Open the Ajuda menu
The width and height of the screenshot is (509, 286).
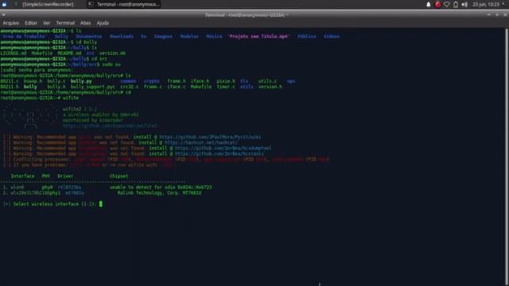(103, 23)
